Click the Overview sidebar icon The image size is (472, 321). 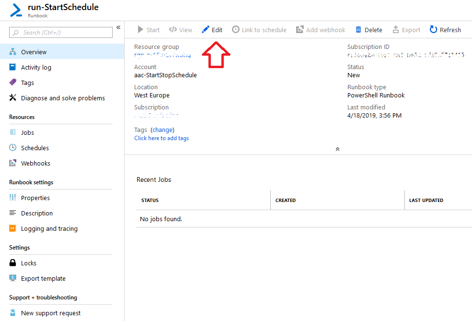(x=12, y=52)
